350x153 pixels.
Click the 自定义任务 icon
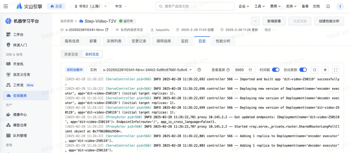coord(8,74)
